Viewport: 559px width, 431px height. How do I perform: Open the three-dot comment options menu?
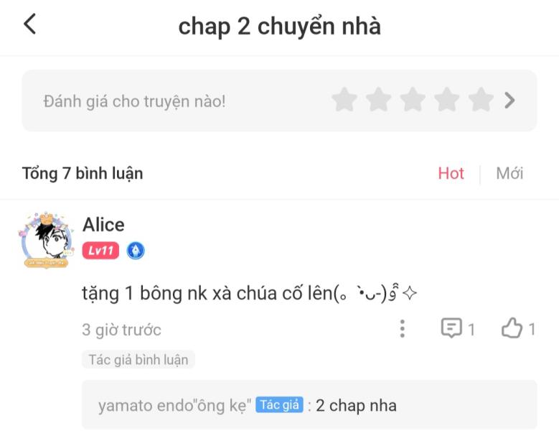point(402,328)
